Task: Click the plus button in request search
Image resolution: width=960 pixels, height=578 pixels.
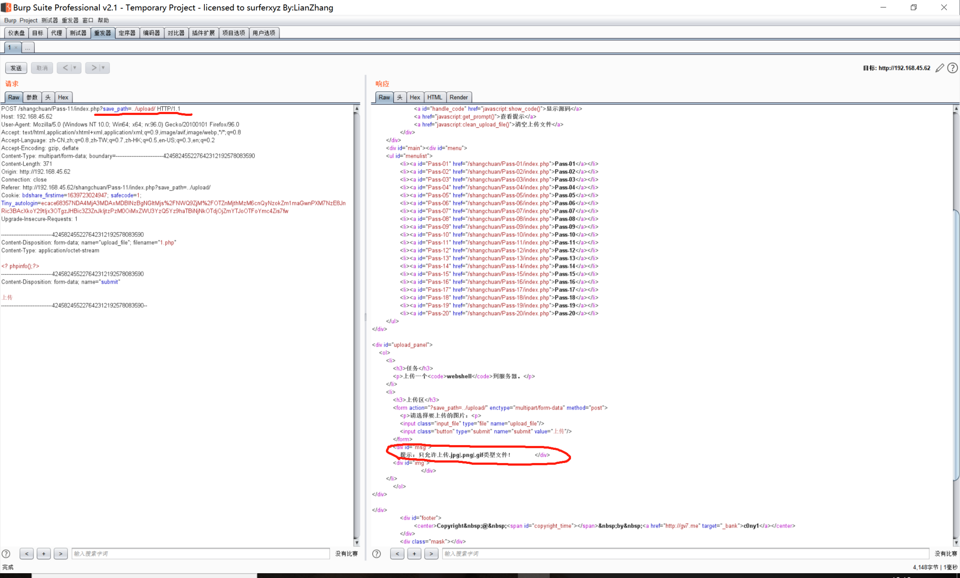Action: 44,554
